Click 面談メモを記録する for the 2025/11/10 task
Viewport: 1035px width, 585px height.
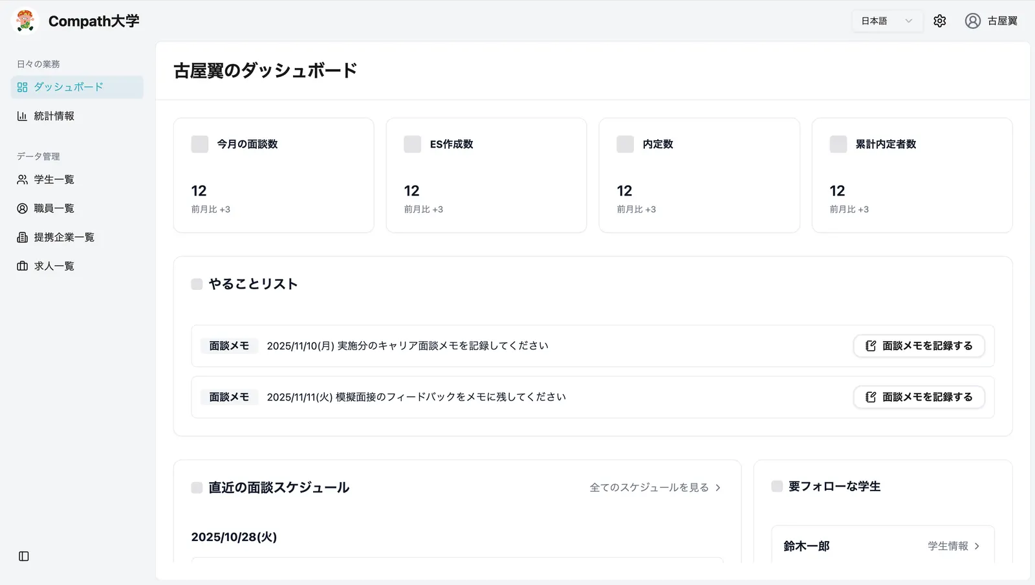[x=919, y=346]
